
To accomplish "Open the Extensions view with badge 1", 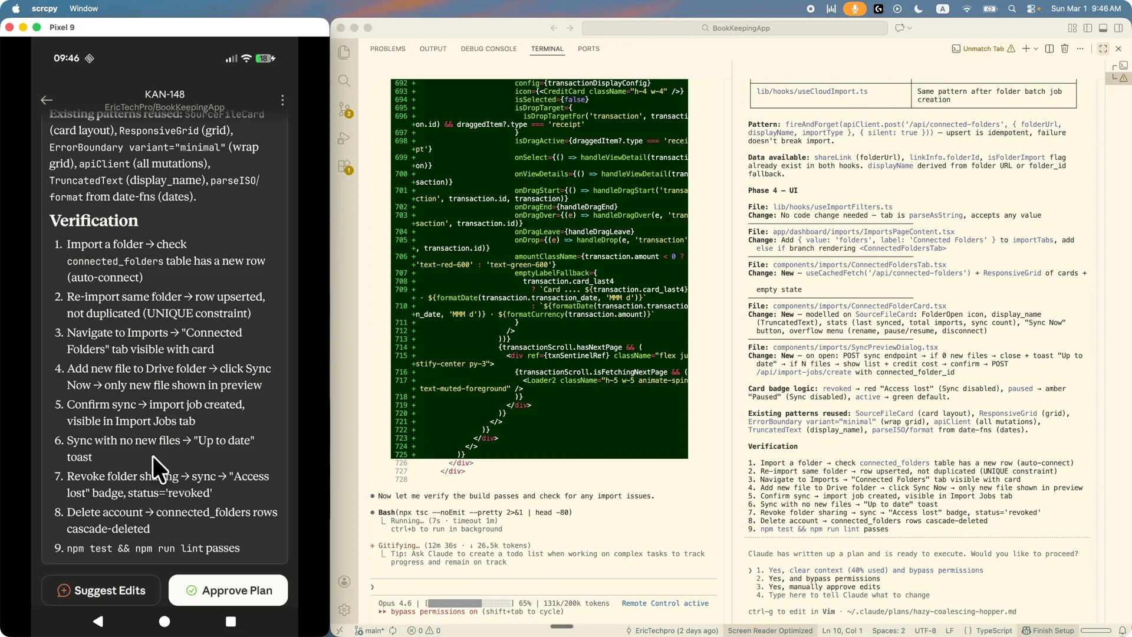I will pos(344,166).
